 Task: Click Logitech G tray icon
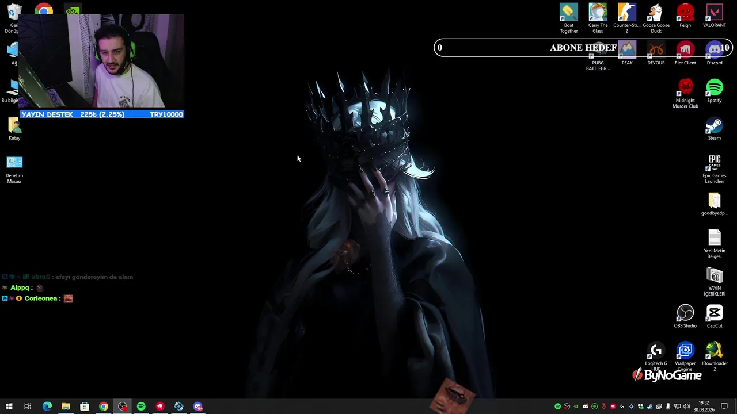(x=622, y=407)
